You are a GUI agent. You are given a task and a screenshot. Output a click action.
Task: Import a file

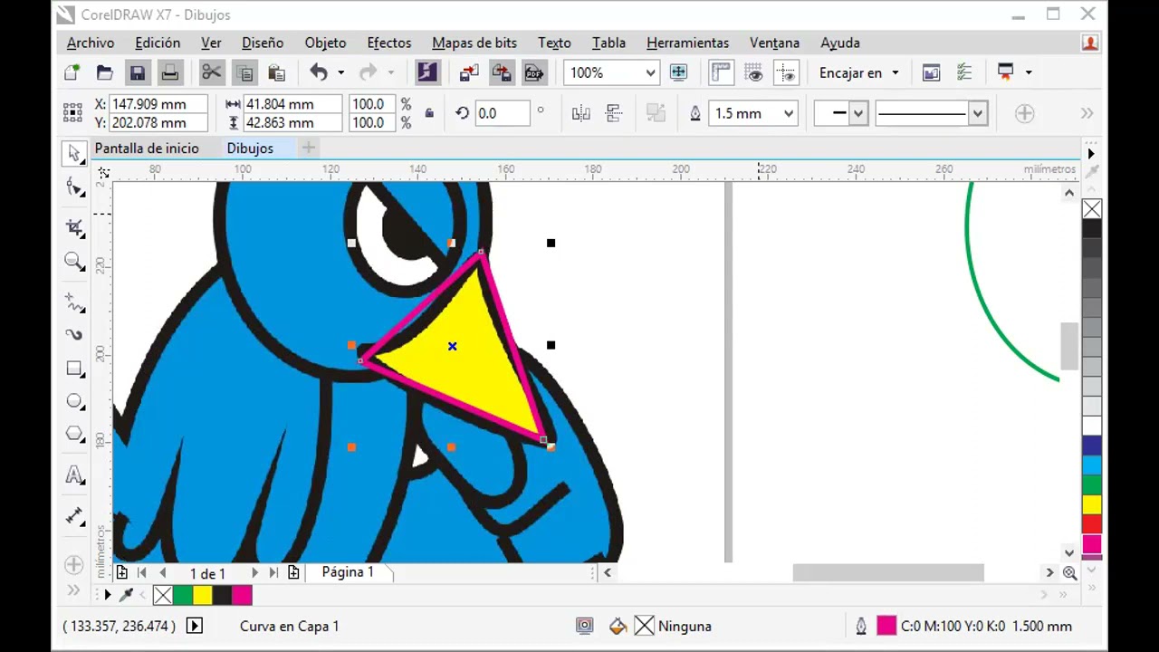coord(469,72)
